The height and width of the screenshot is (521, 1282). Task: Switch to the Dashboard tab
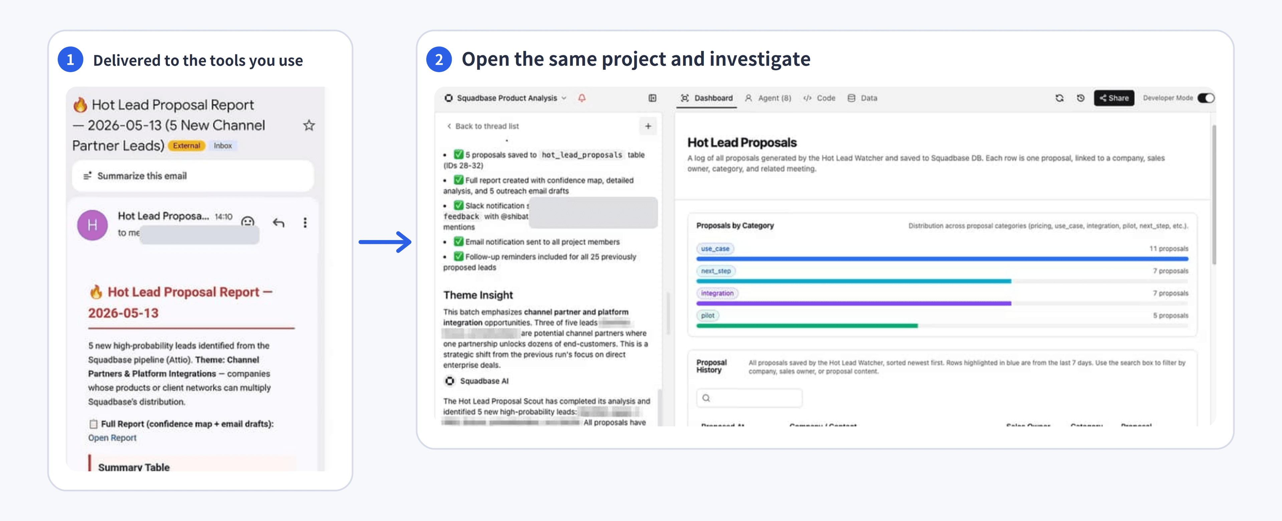click(x=707, y=98)
